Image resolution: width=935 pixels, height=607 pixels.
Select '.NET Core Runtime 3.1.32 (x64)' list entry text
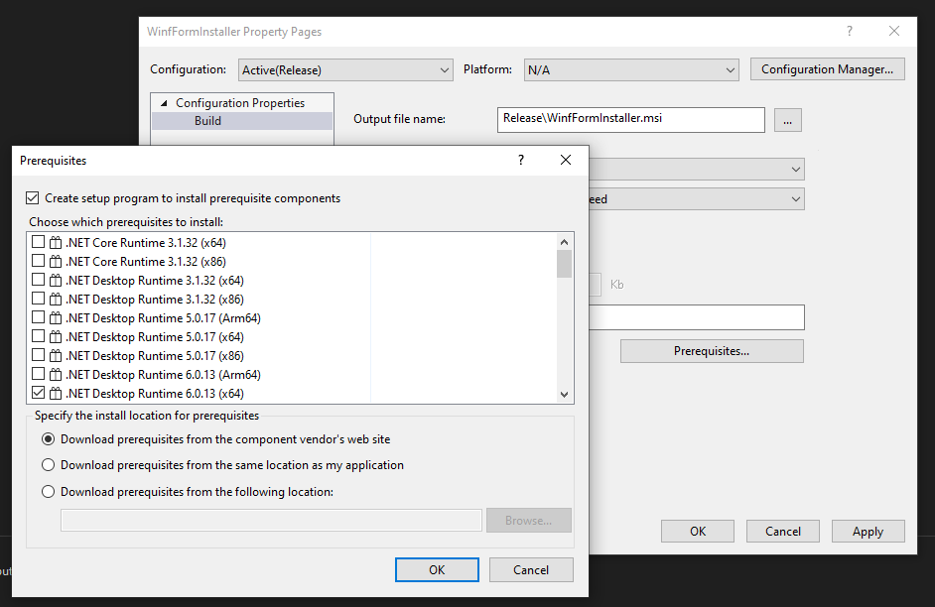(x=146, y=242)
